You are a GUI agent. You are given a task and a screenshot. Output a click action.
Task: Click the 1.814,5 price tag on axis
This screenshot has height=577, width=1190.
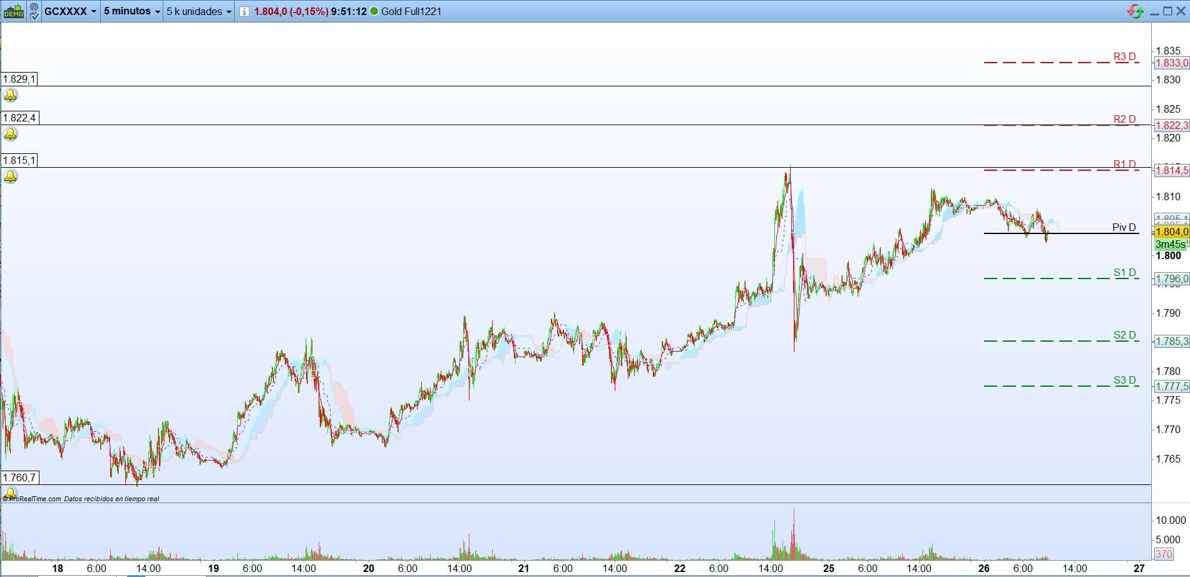(1171, 170)
